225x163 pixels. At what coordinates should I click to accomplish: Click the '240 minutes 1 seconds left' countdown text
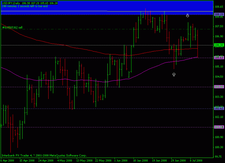[x=25, y=6]
